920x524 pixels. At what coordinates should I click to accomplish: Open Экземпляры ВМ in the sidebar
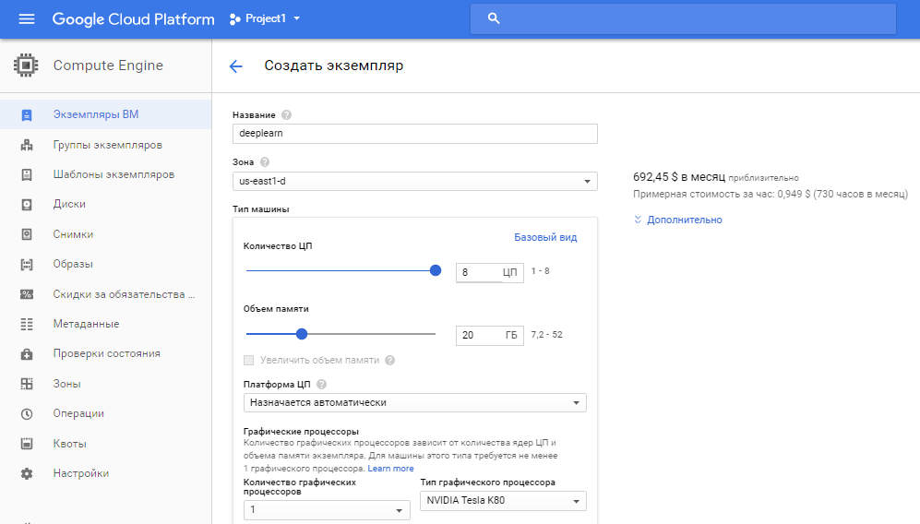pyautogui.click(x=95, y=115)
